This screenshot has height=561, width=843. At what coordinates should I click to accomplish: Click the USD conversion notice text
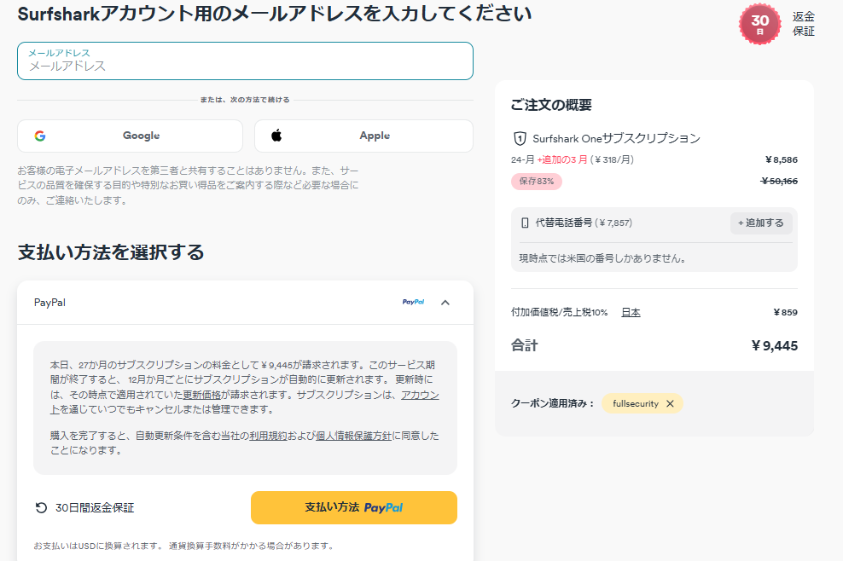point(184,546)
